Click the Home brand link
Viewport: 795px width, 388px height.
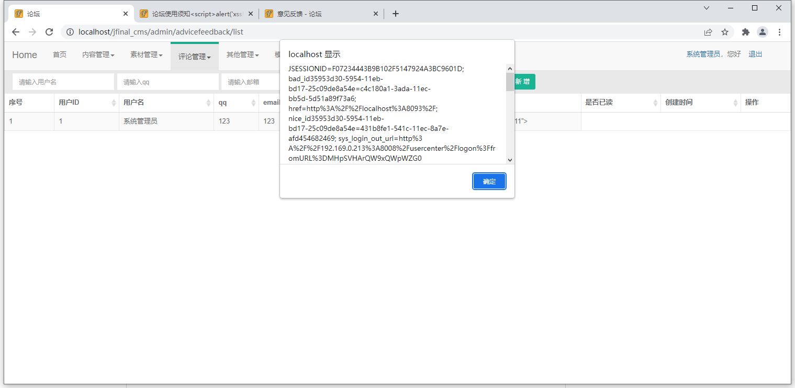[x=25, y=55]
